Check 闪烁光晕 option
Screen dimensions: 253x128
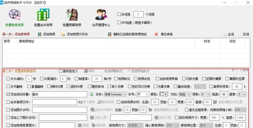pos(184,79)
